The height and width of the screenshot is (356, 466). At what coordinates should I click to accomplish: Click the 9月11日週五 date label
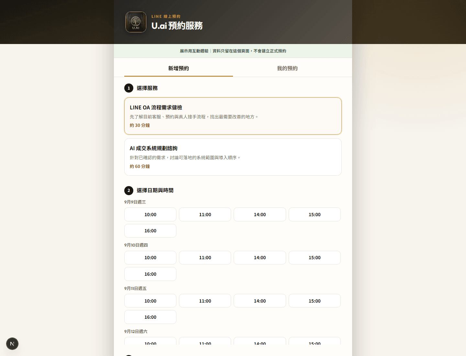coord(135,288)
